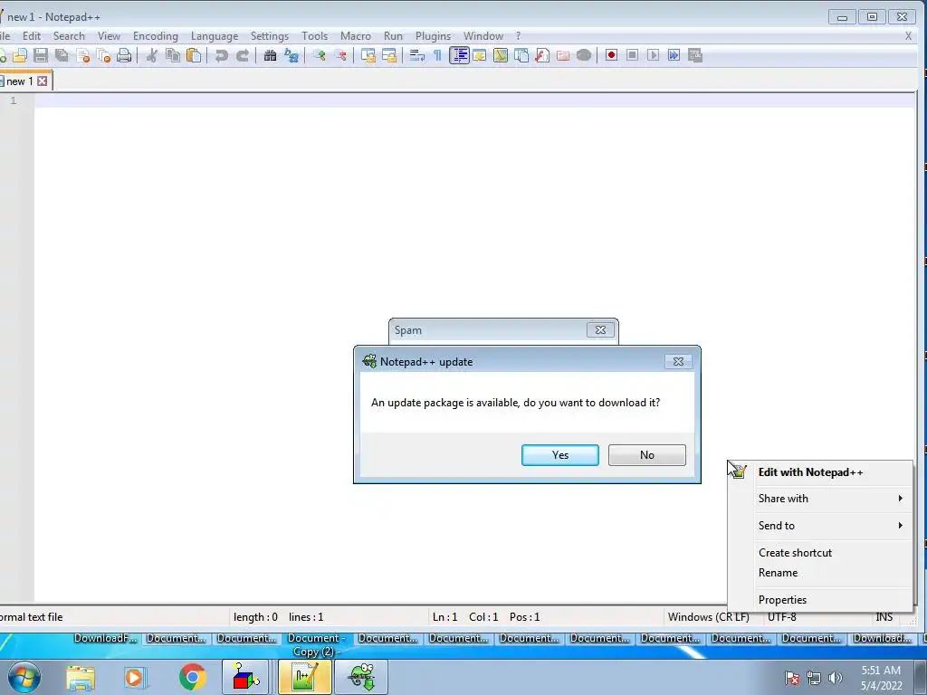Viewport: 927px width, 695px height.
Task: Close the Spam dialog window
Action: coord(600,329)
